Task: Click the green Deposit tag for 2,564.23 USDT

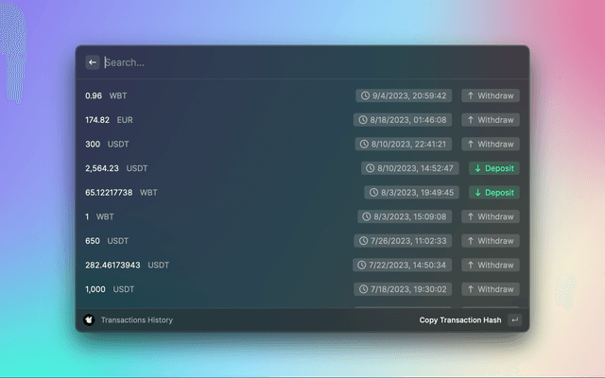Action: [493, 168]
